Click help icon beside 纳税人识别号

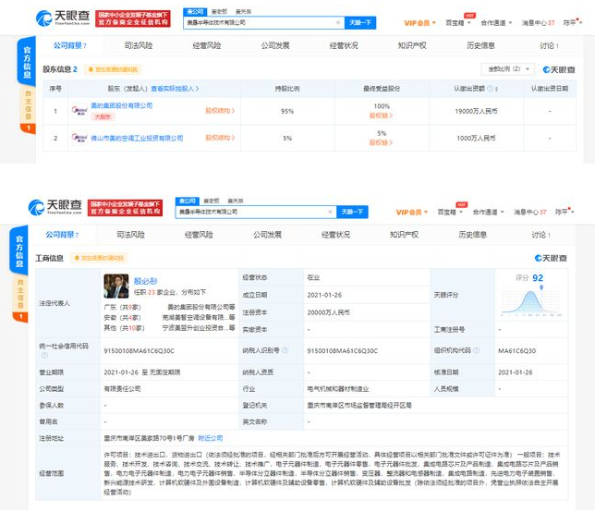point(285,350)
